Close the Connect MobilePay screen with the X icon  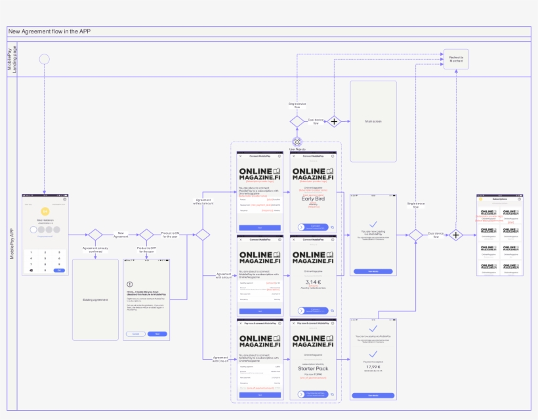pos(240,156)
